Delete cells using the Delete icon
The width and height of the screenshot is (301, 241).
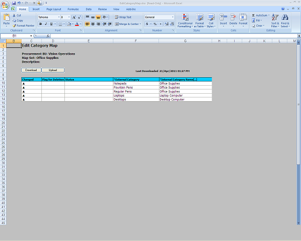click(x=233, y=17)
